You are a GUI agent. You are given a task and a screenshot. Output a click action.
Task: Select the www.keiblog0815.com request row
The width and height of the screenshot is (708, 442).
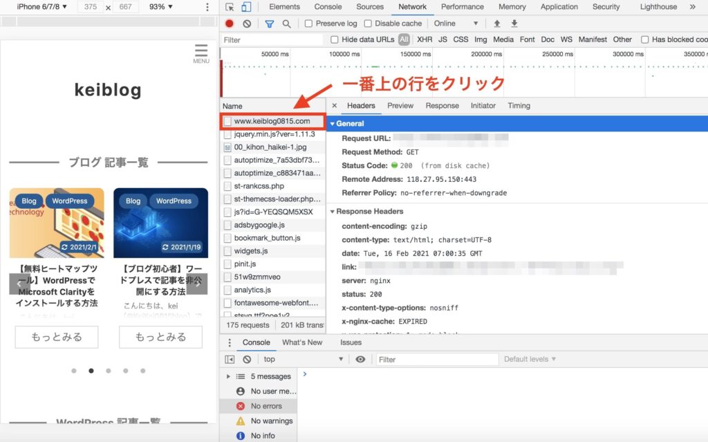tap(272, 121)
